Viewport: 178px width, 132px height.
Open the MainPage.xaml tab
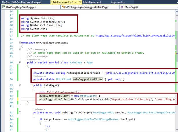coord(92,3)
